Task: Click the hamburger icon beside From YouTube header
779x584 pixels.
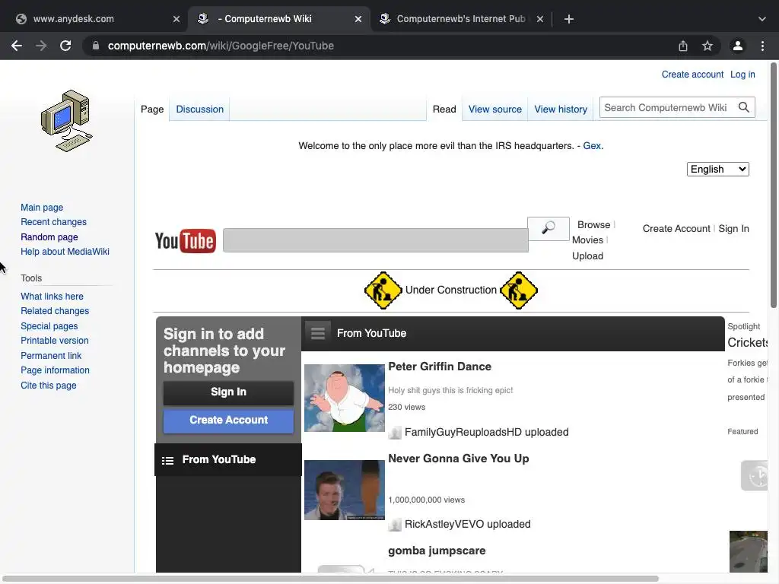Action: pyautogui.click(x=318, y=333)
